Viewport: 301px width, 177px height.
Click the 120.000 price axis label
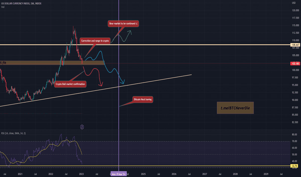click(296, 10)
